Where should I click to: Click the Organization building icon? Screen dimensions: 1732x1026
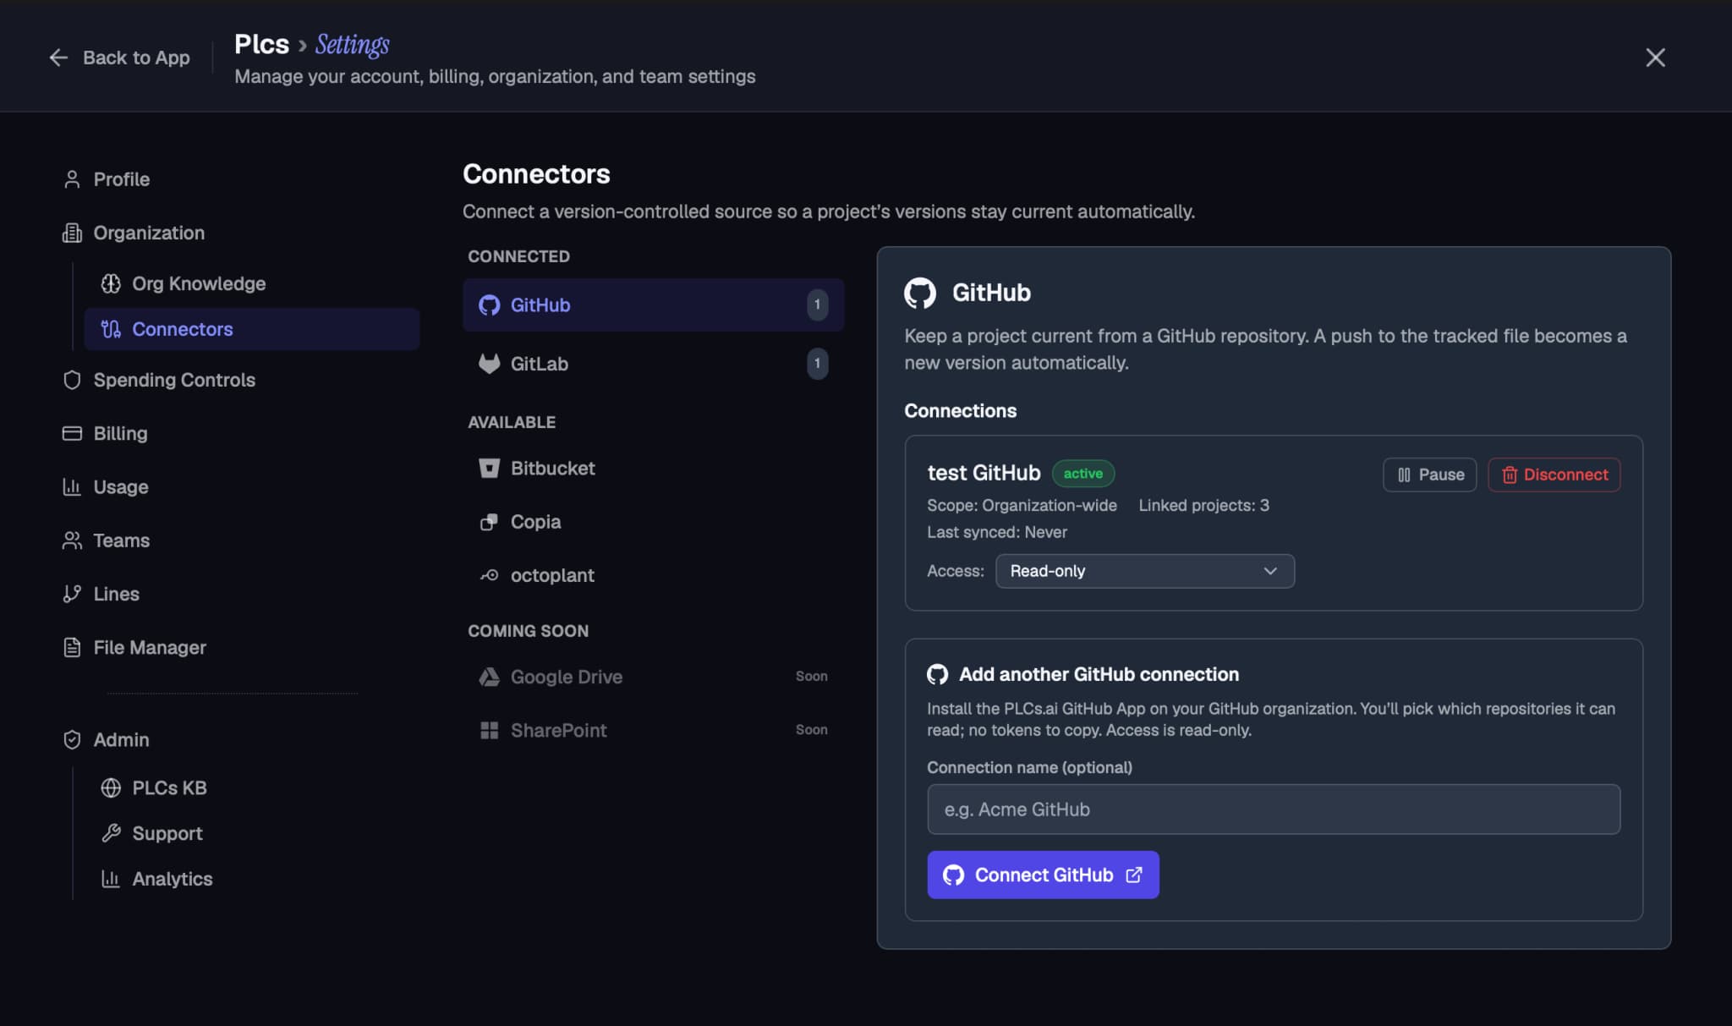point(72,233)
